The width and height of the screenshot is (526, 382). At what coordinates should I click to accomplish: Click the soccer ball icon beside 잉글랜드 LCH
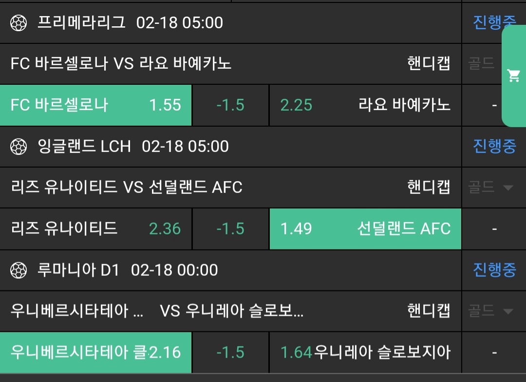click(19, 146)
